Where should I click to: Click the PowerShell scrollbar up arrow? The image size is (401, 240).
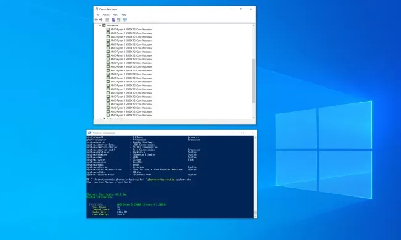[x=255, y=138]
